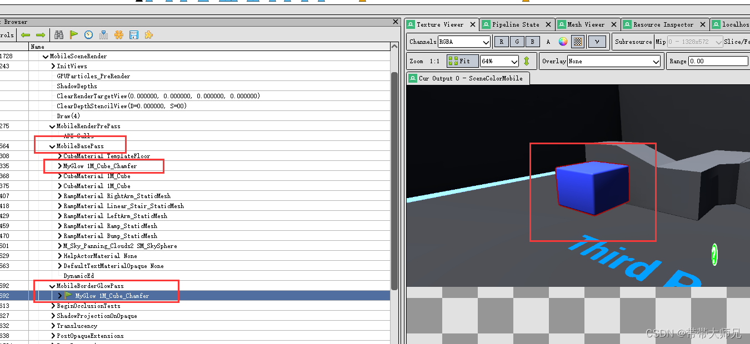Toggle the gamma display button

(597, 42)
